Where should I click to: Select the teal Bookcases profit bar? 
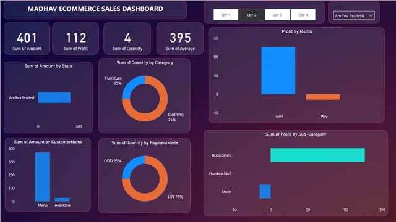pos(317,155)
